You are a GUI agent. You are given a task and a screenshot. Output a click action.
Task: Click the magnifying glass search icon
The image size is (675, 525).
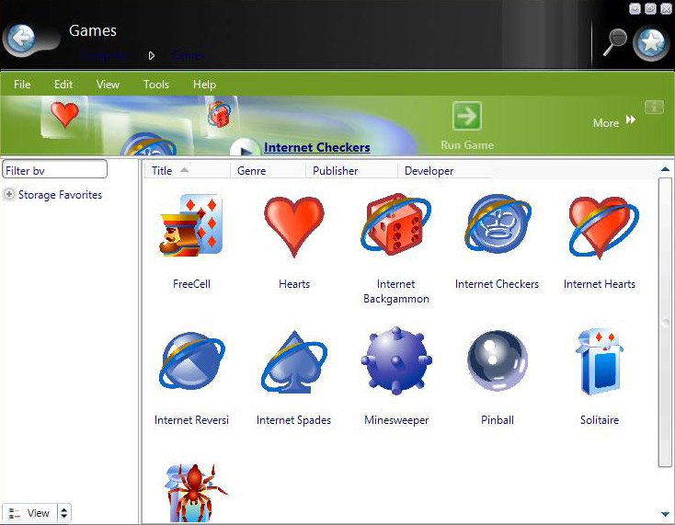point(614,41)
